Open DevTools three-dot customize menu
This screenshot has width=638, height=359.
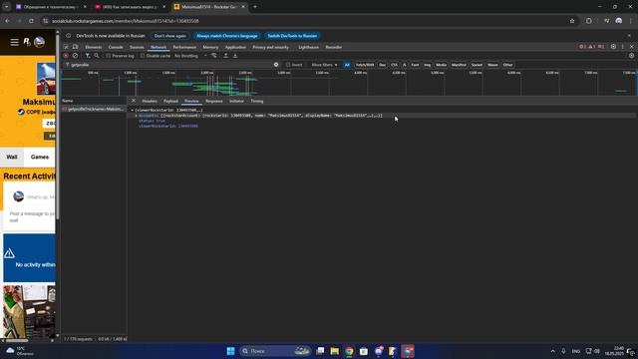coord(622,47)
